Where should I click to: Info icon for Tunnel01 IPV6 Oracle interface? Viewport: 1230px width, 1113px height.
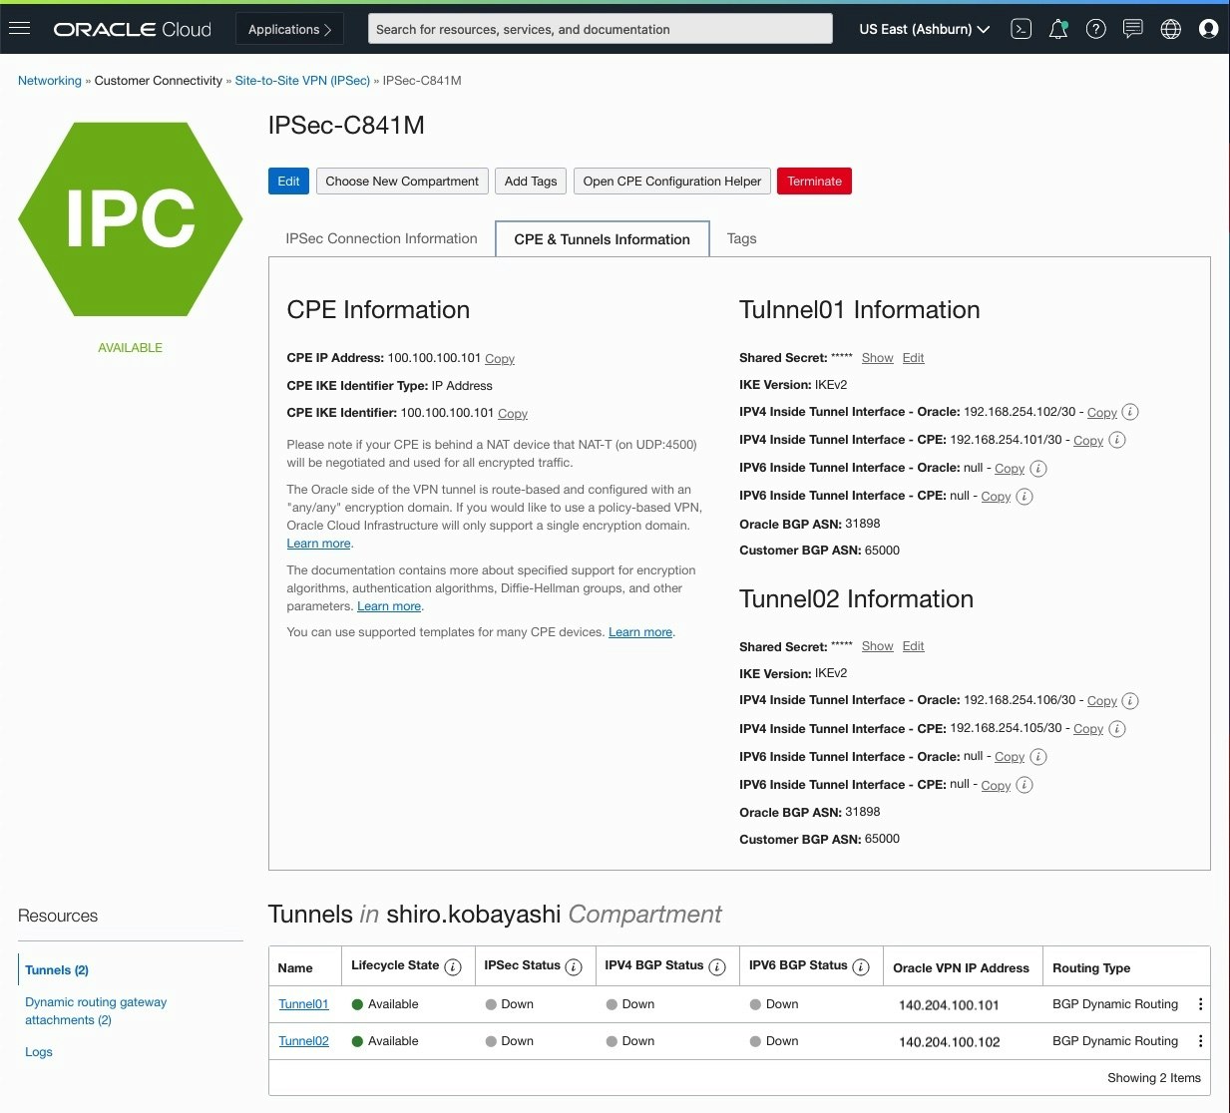click(1038, 468)
